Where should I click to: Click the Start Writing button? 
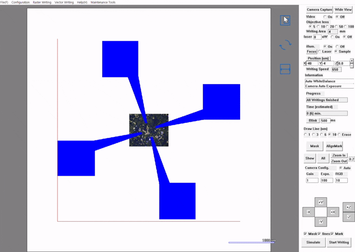[339, 242]
